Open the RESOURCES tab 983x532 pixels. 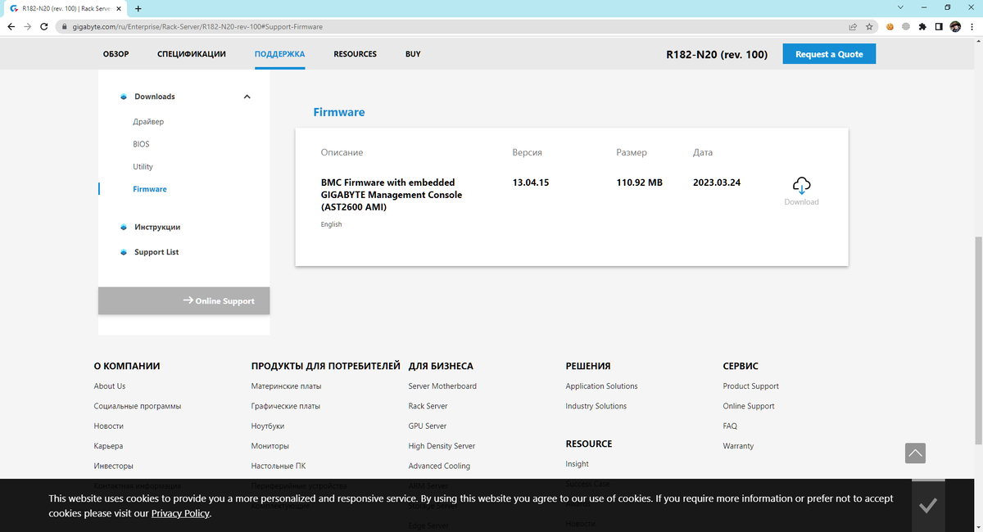tap(355, 54)
